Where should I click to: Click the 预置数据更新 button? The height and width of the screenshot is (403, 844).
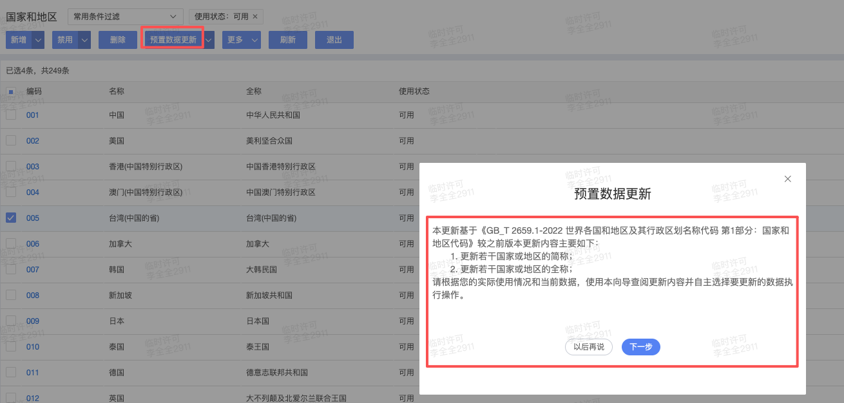173,40
